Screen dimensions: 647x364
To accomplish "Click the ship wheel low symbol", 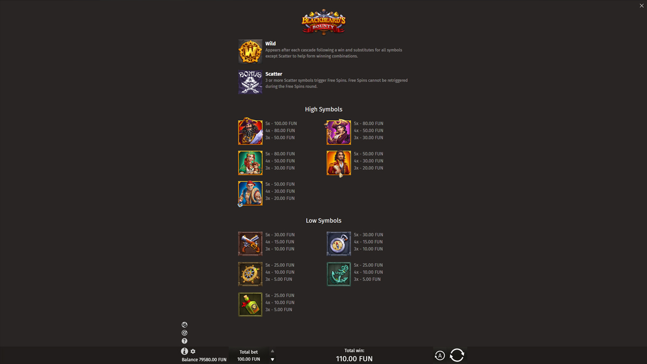I will pos(250,274).
